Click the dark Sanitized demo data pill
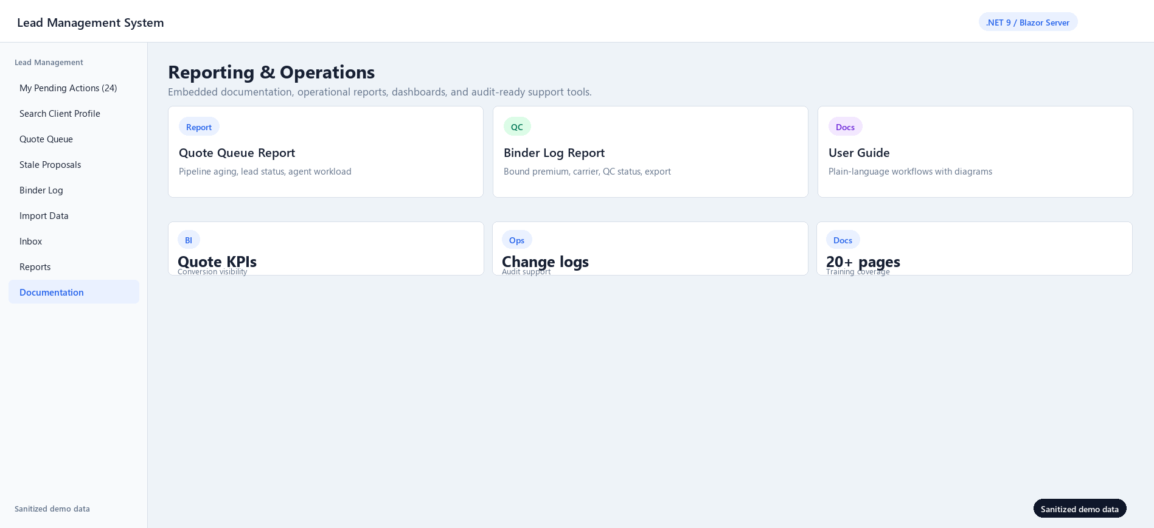This screenshot has height=528, width=1154. (1080, 509)
